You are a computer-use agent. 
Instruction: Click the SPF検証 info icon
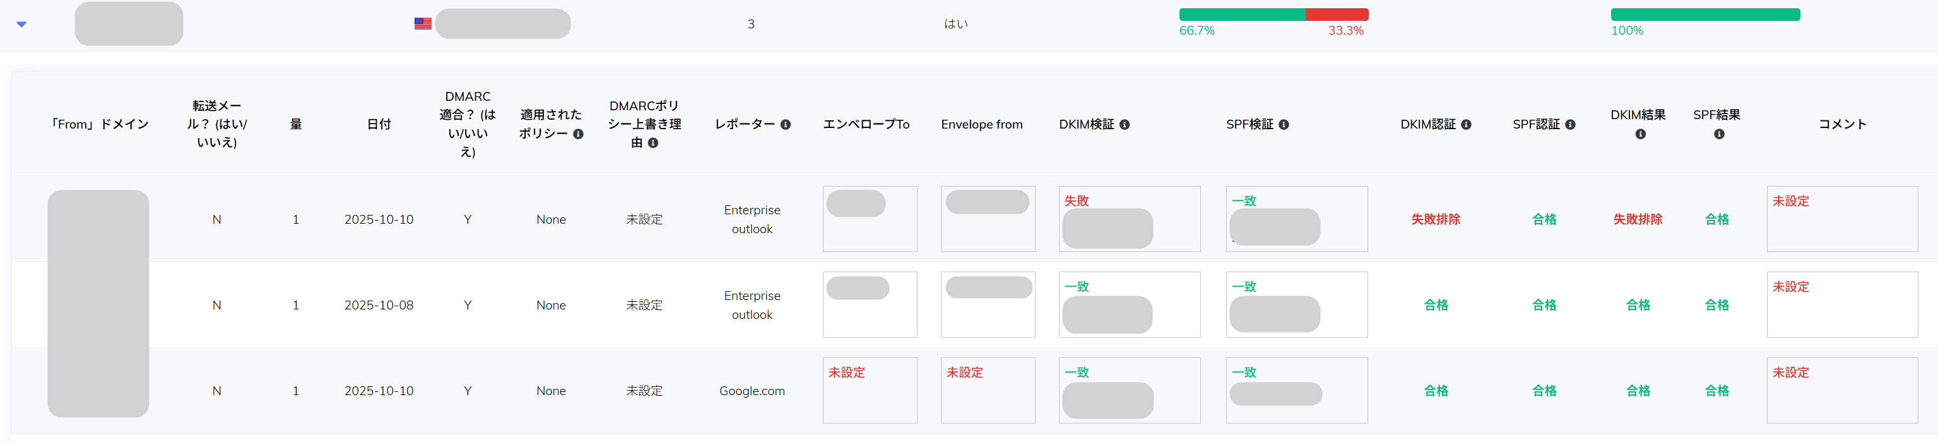pos(1284,125)
